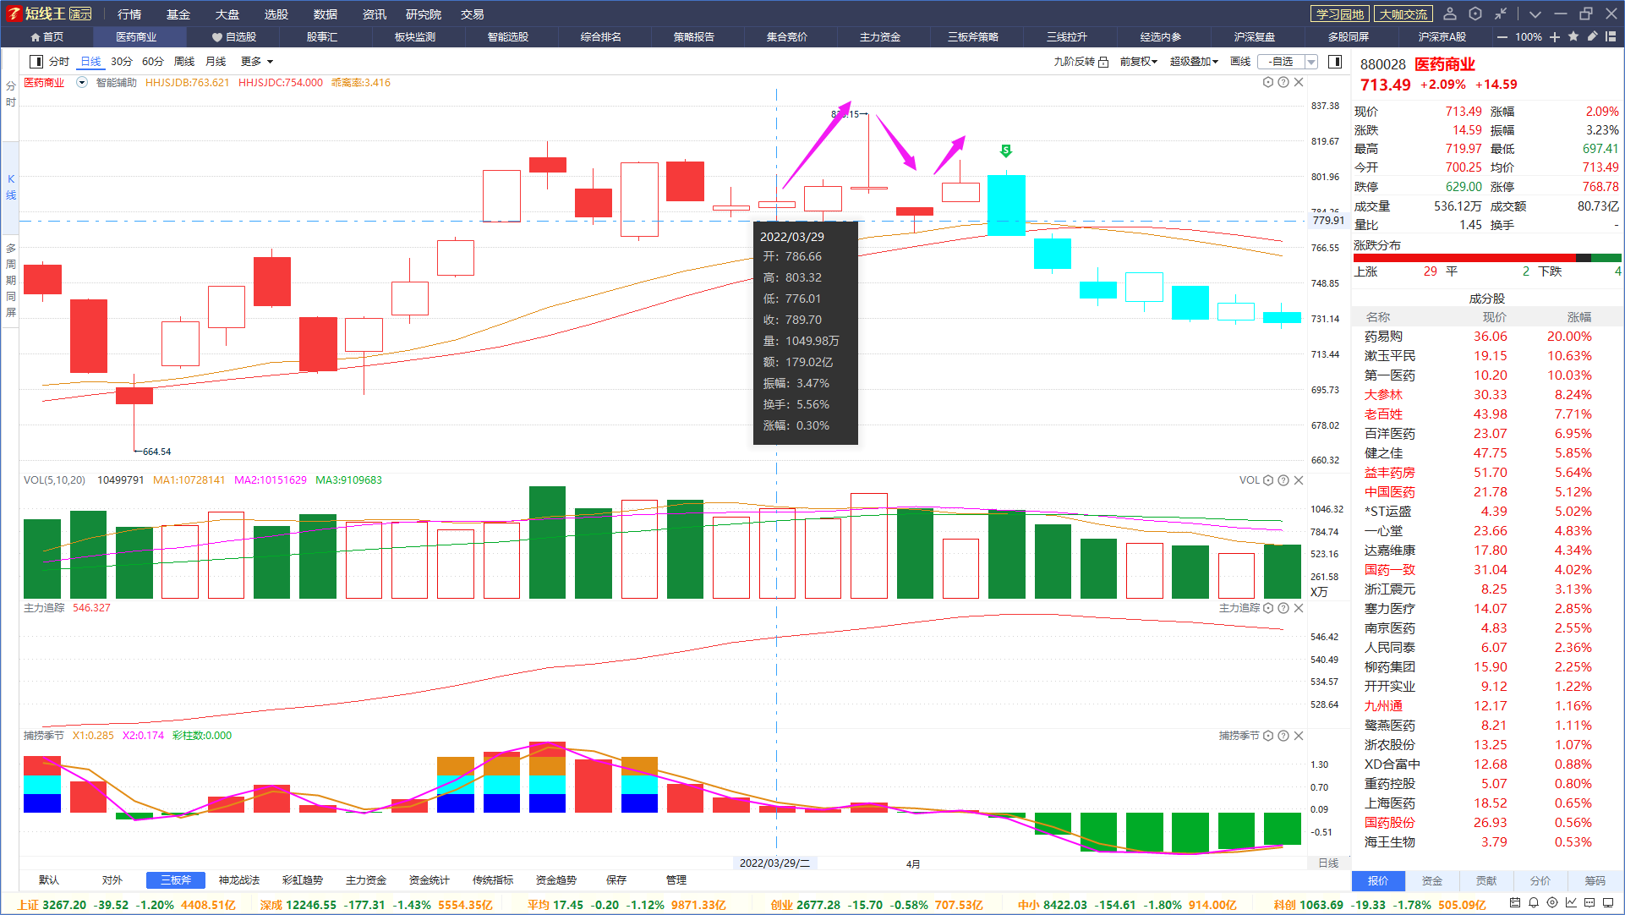Switch to 筹码 tab in right panel
Image resolution: width=1625 pixels, height=915 pixels.
[1595, 881]
